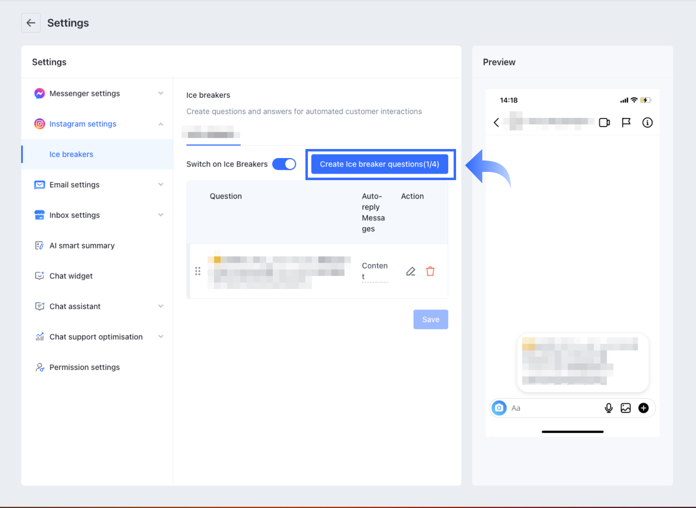Screen dimensions: 696x508
Task: Open Inbox settings menu item
Action: [x=97, y=215]
